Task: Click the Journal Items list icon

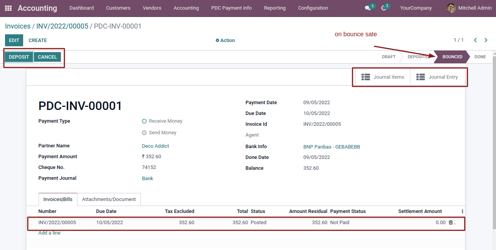Action: (366, 77)
